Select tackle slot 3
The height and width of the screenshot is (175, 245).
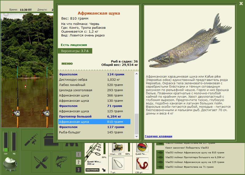coord(78,170)
